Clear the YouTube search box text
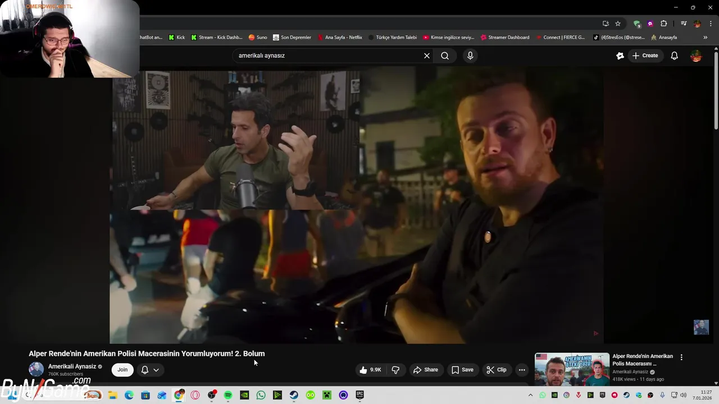 (427, 56)
